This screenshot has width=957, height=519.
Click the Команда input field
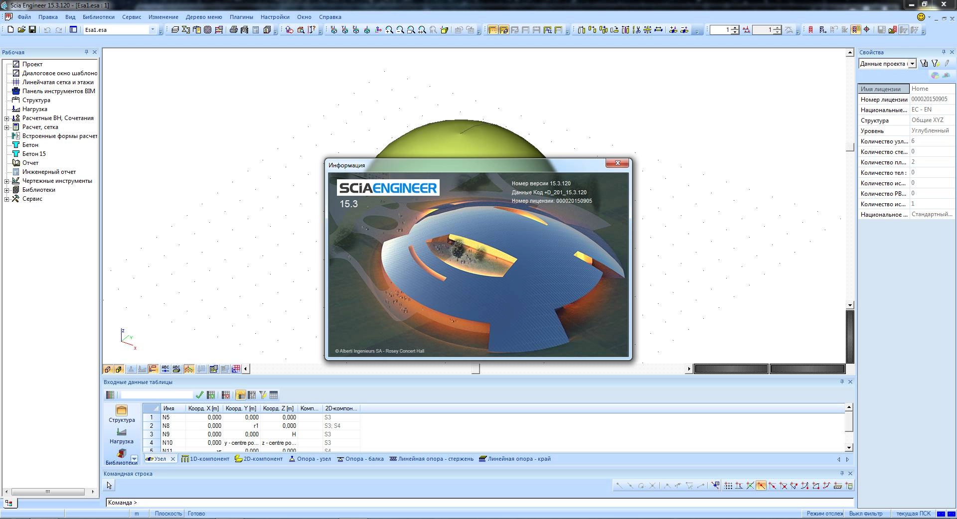click(479, 503)
